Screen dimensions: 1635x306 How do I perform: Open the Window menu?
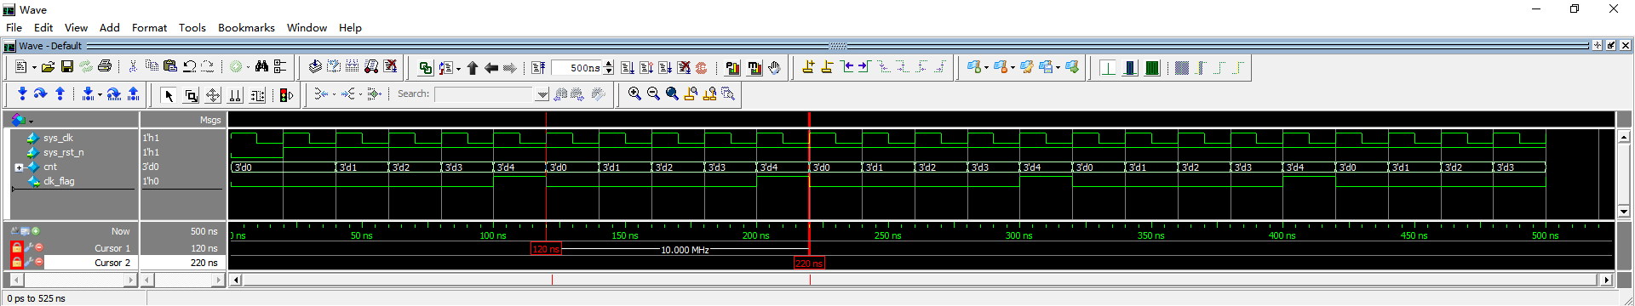[307, 27]
